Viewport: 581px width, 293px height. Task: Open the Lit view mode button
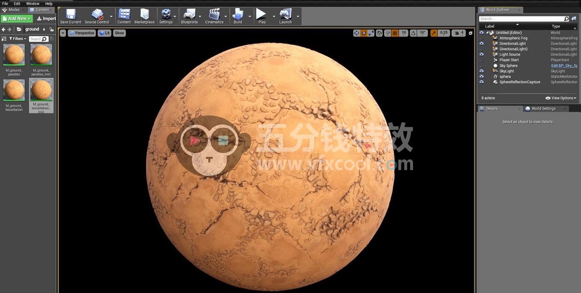coord(104,33)
